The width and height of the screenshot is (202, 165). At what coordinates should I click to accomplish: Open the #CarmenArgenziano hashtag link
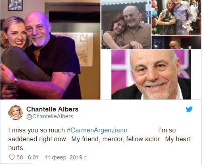pyautogui.click(x=97, y=130)
